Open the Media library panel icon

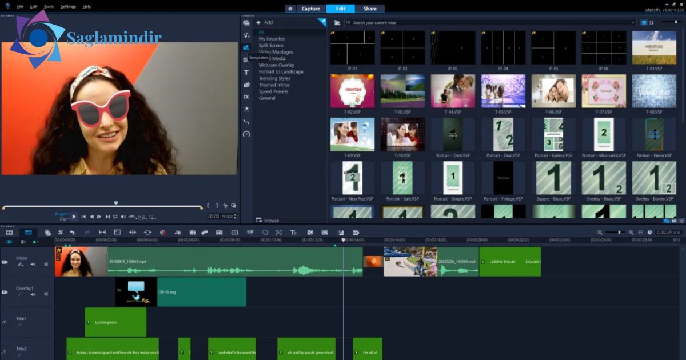coord(246,22)
